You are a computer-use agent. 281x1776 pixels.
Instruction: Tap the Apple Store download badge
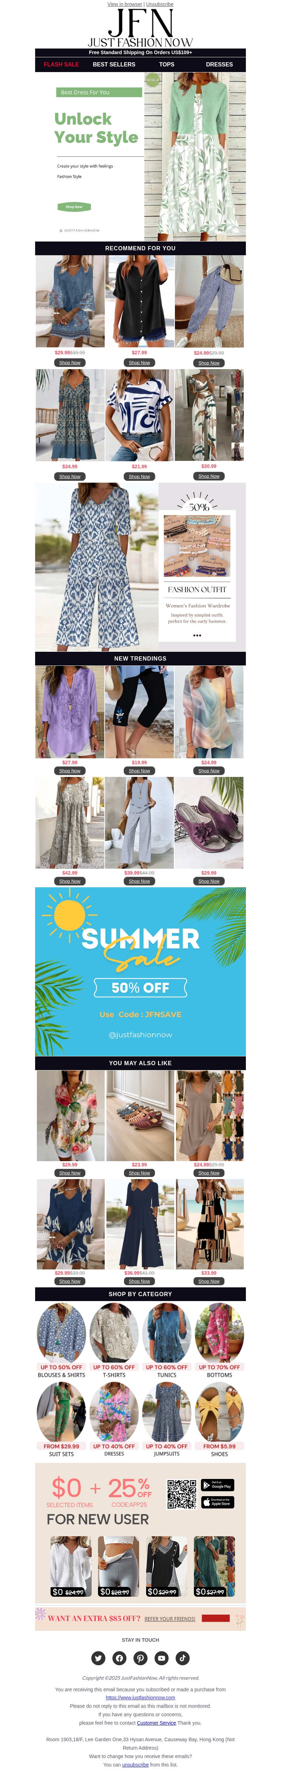coord(218,1502)
